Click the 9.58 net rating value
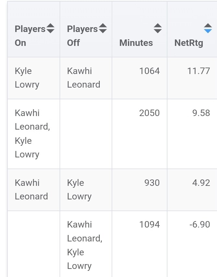Viewport: 217px width, 277px height. (x=201, y=113)
